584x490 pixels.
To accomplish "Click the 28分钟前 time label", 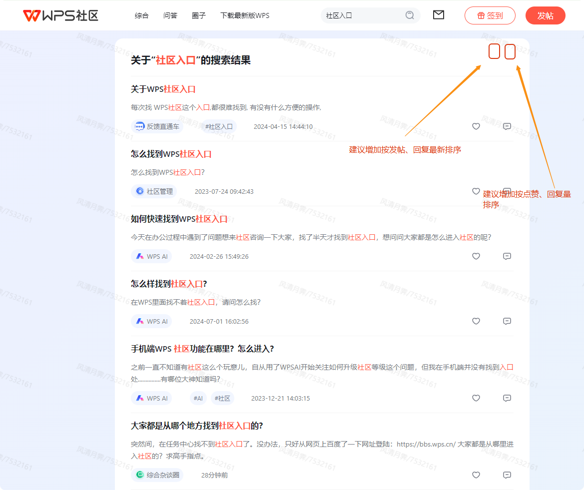I will tap(214, 475).
